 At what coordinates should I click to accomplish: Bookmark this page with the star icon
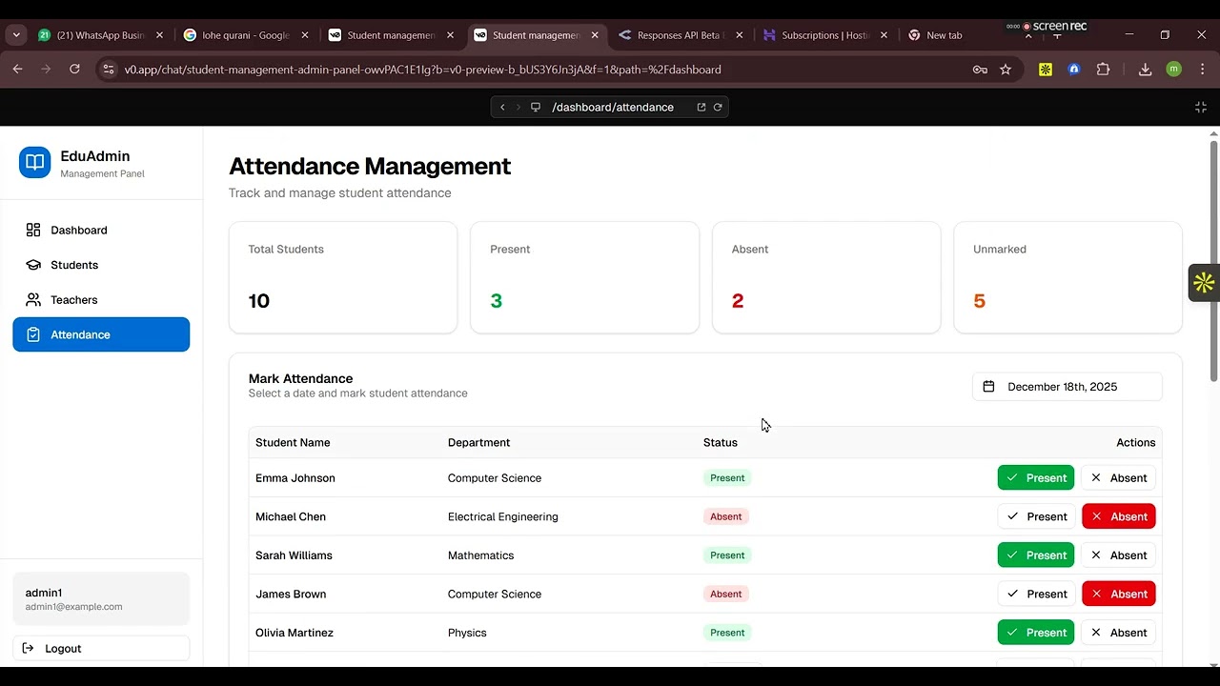[1006, 70]
